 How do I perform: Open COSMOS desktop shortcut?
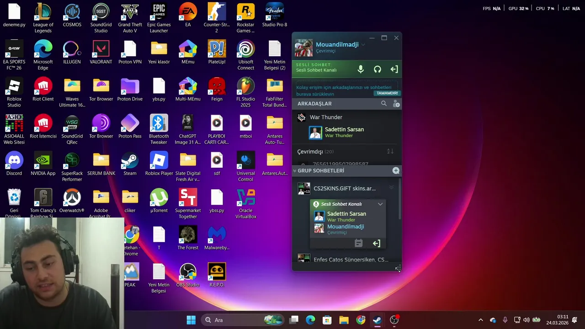point(72,16)
